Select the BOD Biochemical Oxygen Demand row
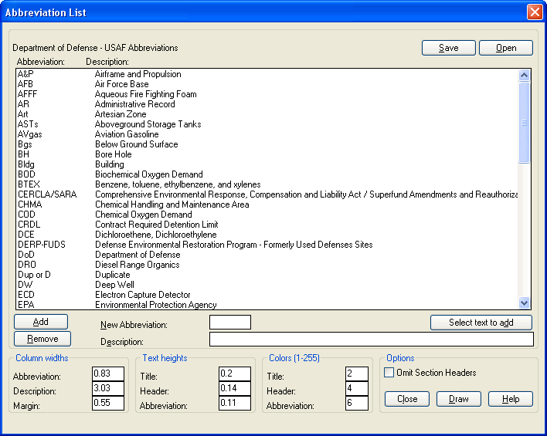 tap(267, 174)
